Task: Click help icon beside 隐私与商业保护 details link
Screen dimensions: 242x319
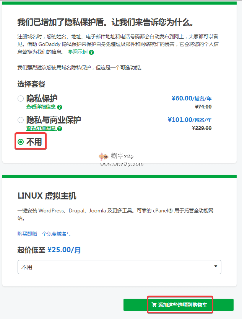Action: [60, 129]
